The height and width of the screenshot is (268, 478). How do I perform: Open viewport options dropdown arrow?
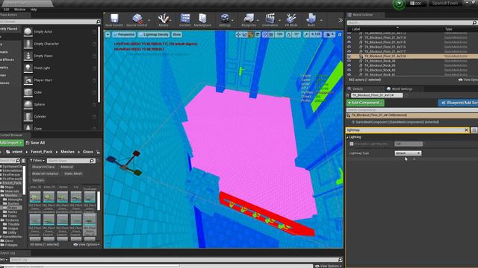(108, 35)
